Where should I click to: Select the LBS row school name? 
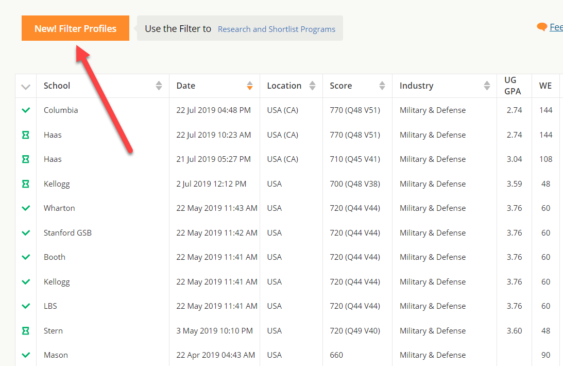click(50, 306)
